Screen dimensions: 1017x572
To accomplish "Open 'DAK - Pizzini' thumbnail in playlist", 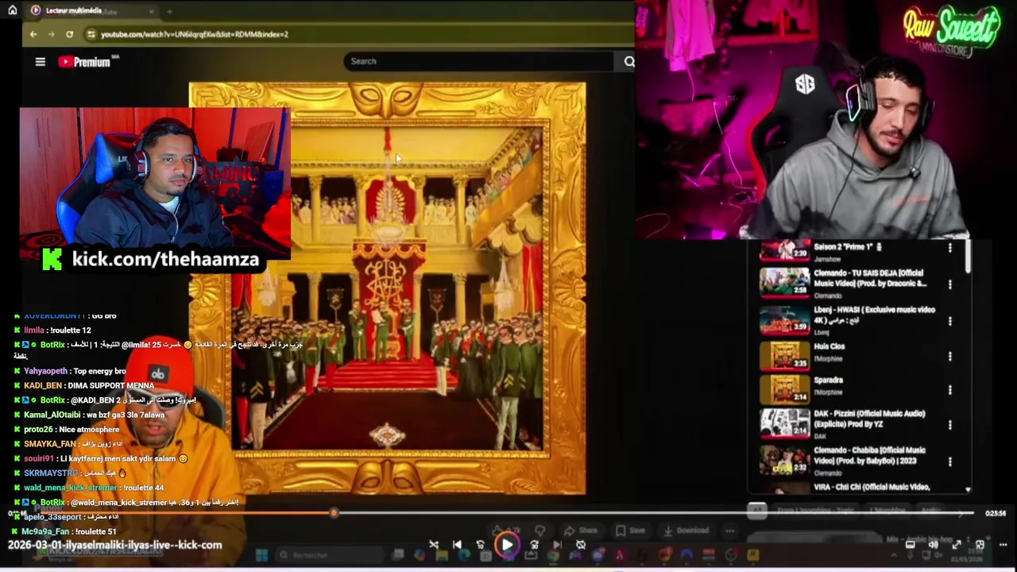I will click(x=784, y=423).
